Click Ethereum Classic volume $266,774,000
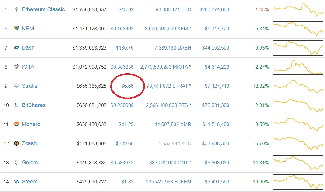This screenshot has width=325, height=192. click(214, 9)
